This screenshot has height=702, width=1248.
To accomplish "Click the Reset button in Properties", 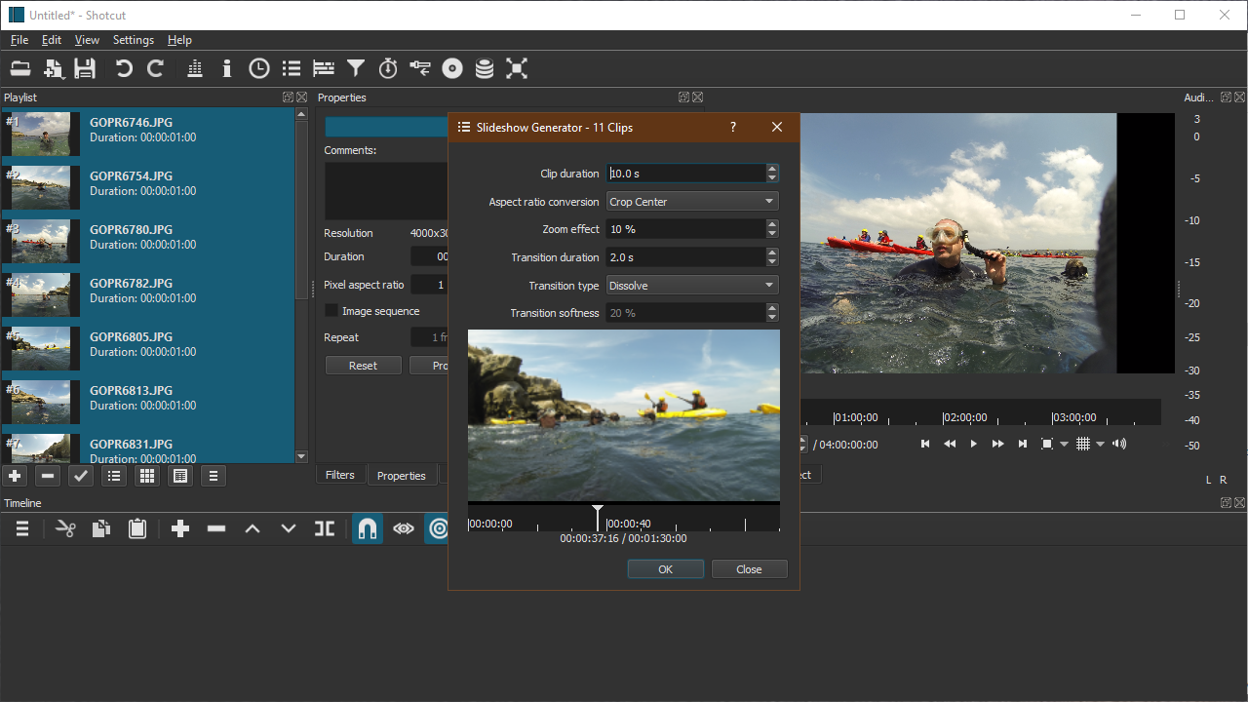I will [363, 366].
